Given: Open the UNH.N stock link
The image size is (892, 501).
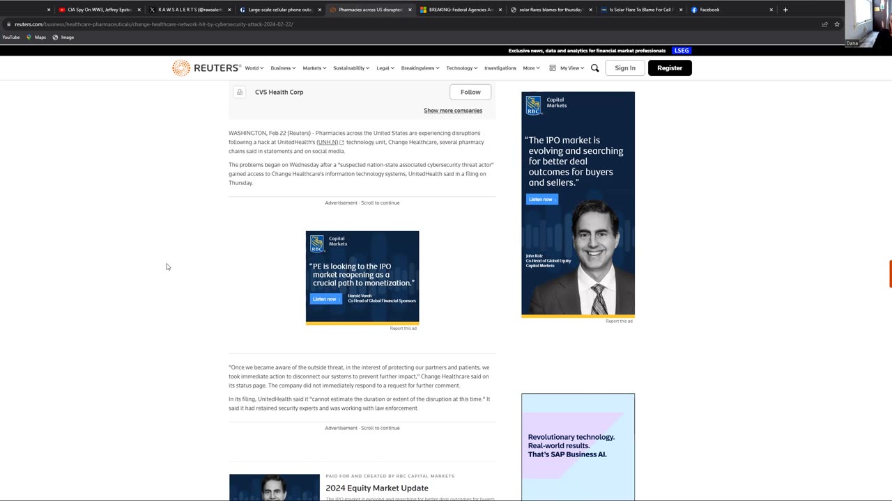Looking at the screenshot, I should tap(327, 142).
